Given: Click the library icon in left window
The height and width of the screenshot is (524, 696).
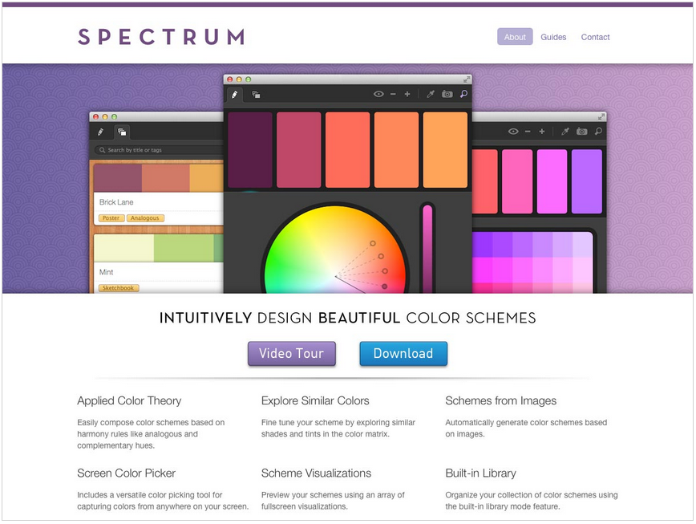Looking at the screenshot, I should 122,132.
